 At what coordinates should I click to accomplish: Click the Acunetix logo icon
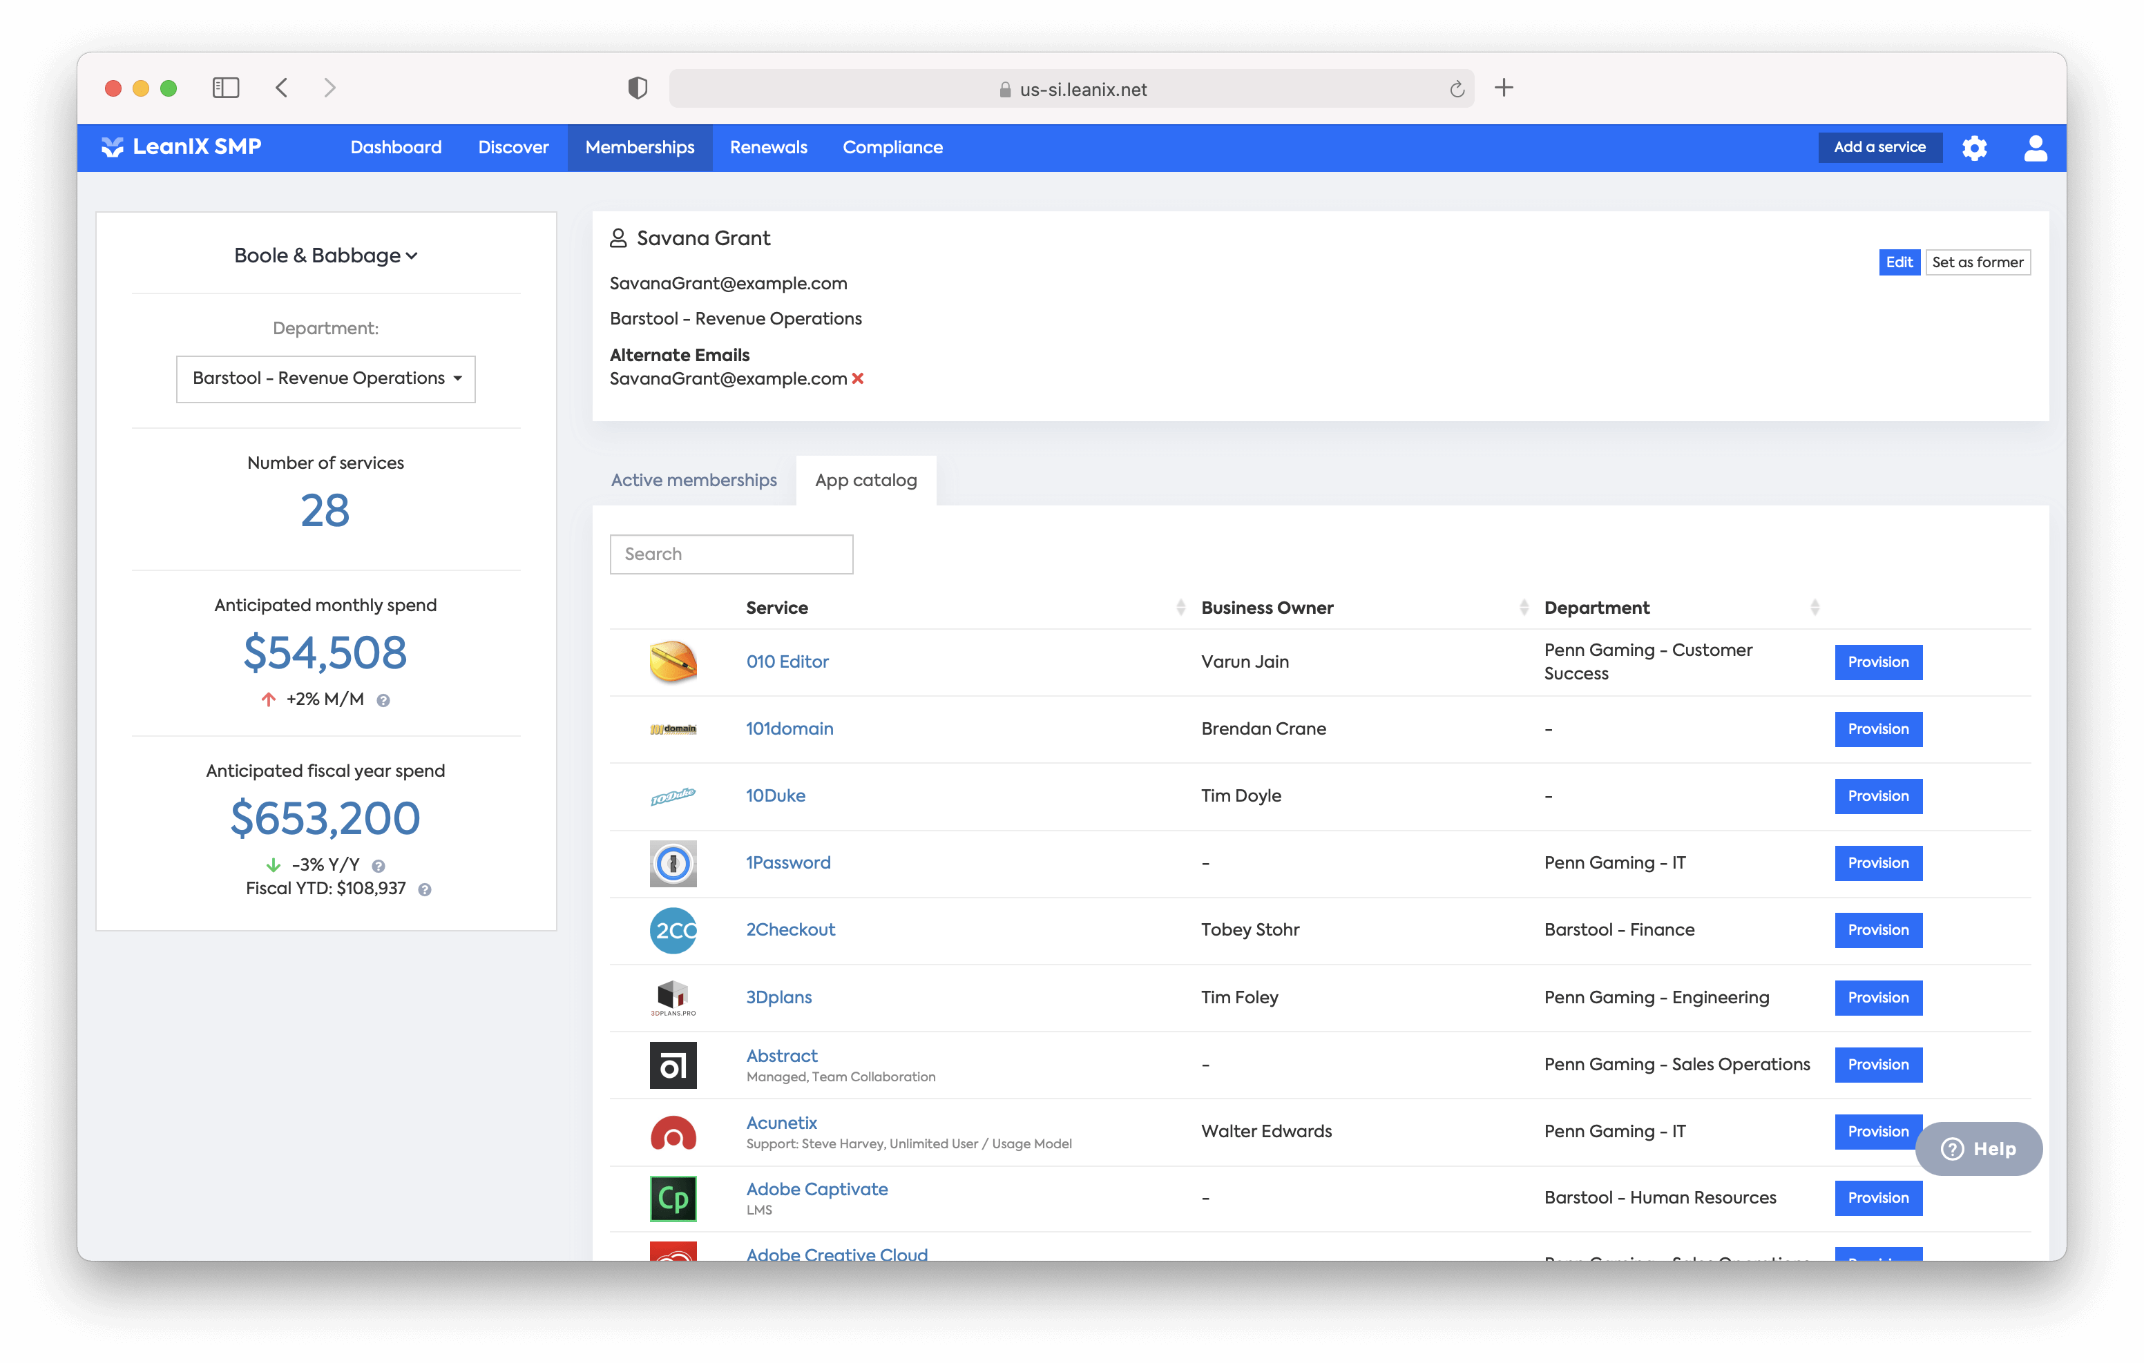tap(672, 1132)
